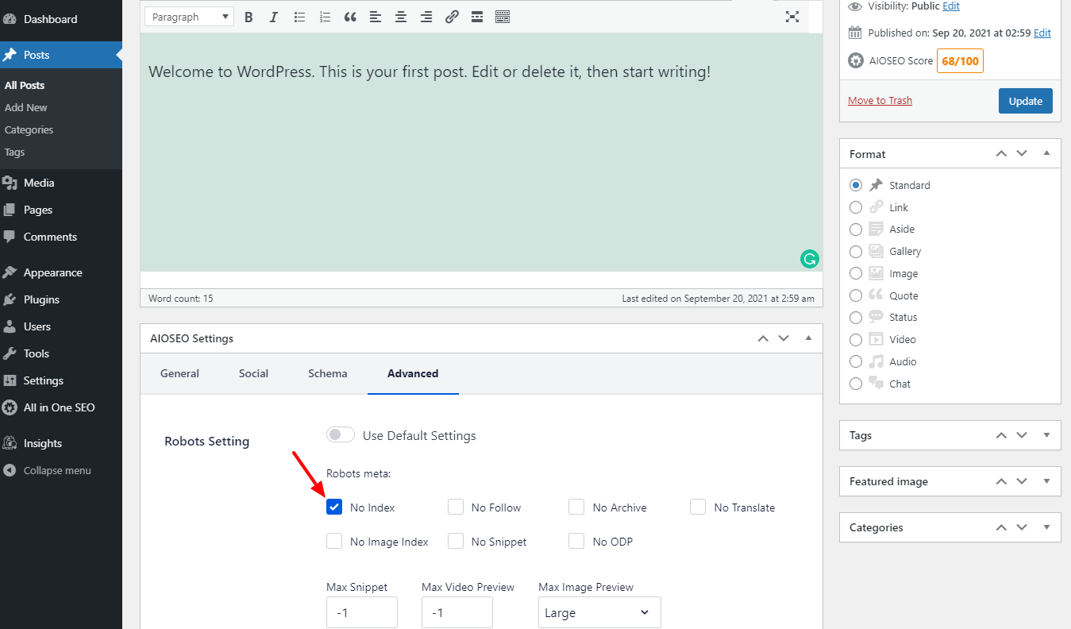
Task: Select the Video post format
Action: 856,340
